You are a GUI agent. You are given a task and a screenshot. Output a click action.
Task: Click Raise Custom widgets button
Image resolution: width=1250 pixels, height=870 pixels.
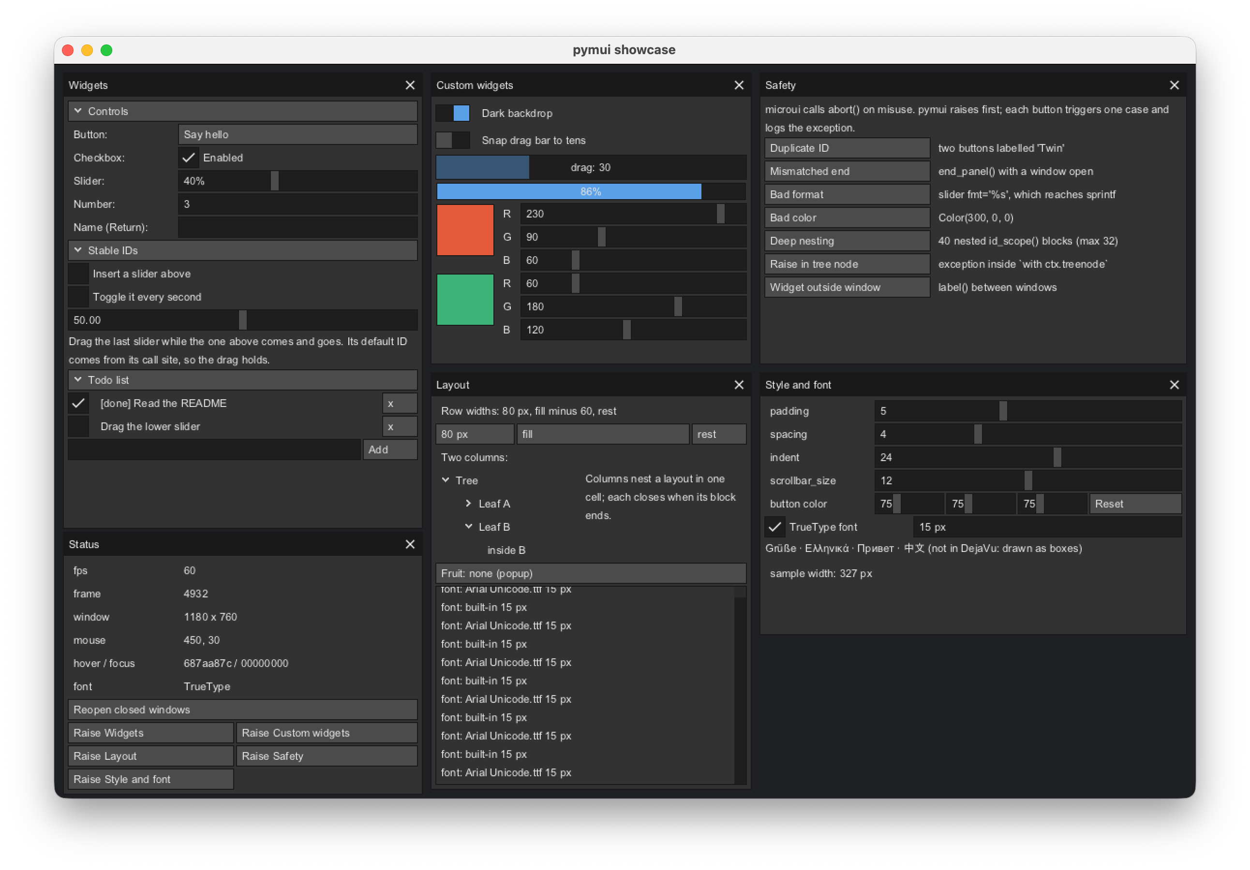pyautogui.click(x=327, y=733)
